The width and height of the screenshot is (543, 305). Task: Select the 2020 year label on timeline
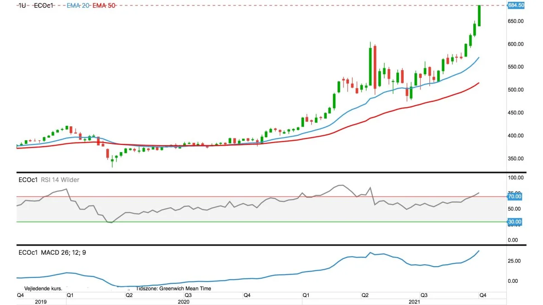(183, 301)
